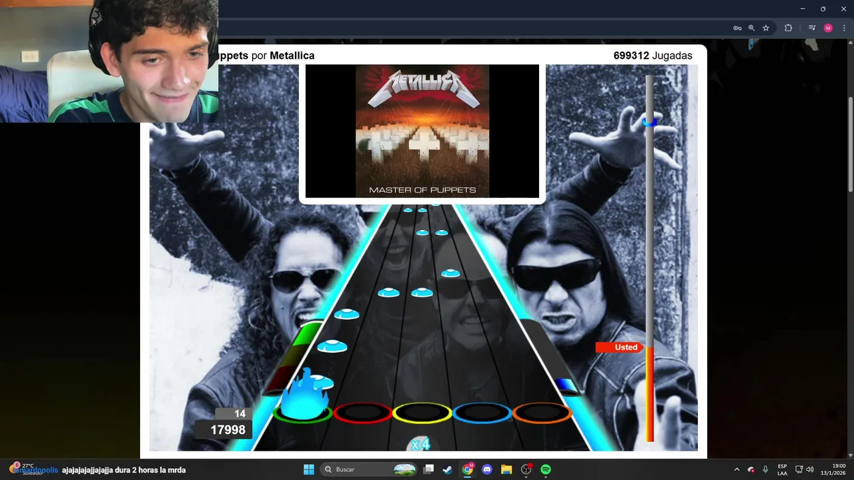Click the ESP LAA language indicator
Screen dimensions: 854x480
tap(782, 469)
